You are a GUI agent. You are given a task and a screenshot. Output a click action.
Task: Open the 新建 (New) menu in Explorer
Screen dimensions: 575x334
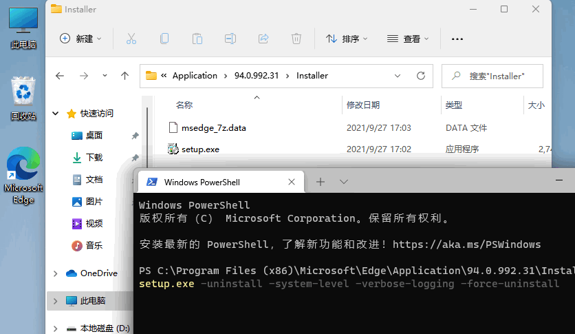coord(80,39)
